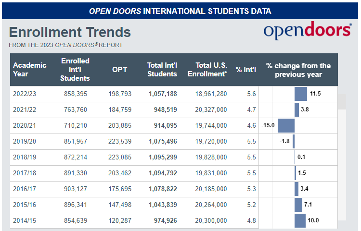Click the blue title banner at top
This screenshot has height=231, width=361.
(x=180, y=11)
